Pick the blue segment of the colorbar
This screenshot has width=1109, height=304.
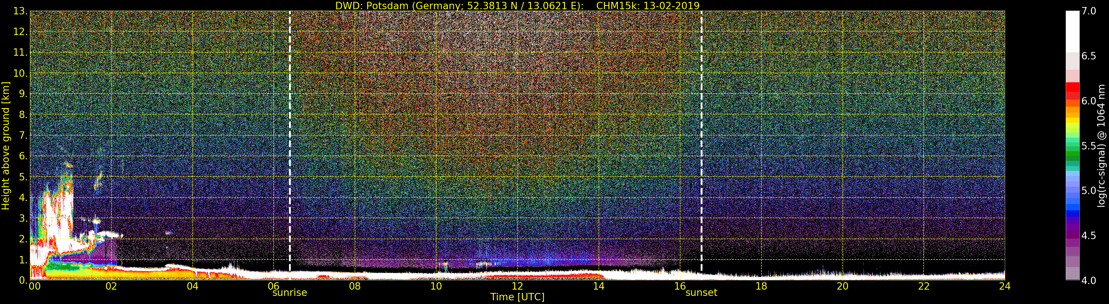point(1072,207)
